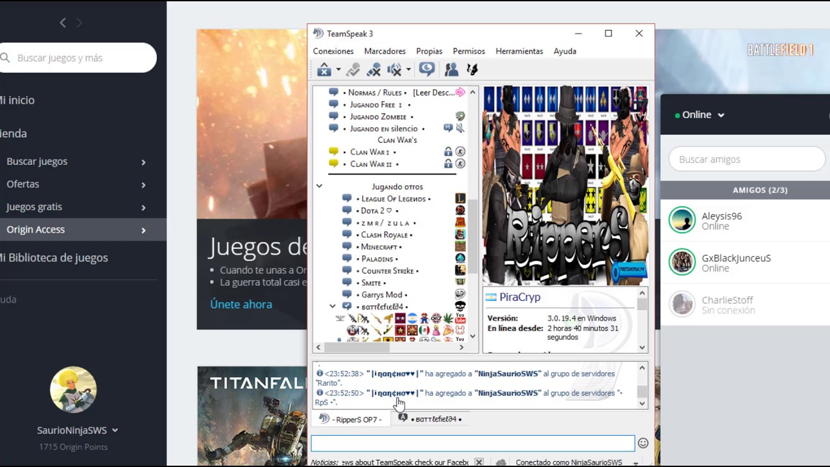The image size is (830, 467).
Task: Click the Buscar amigos search field
Action: click(x=747, y=159)
